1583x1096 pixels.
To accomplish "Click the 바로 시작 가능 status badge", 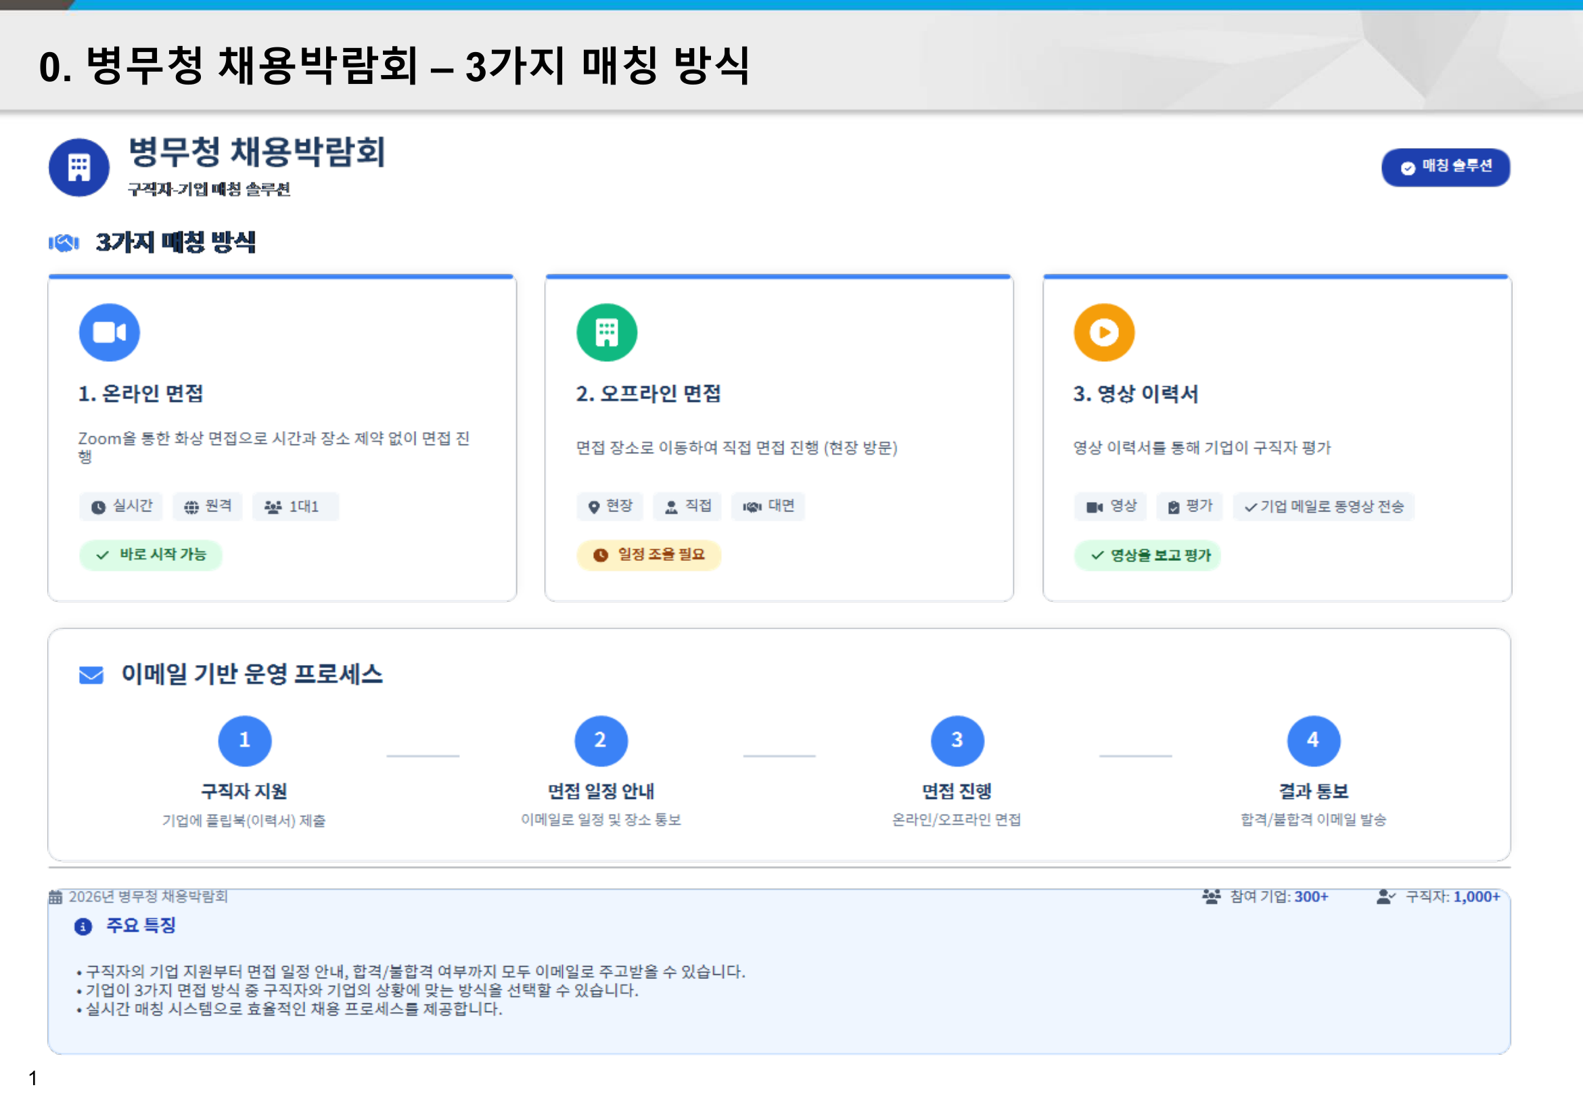I will pyautogui.click(x=150, y=554).
